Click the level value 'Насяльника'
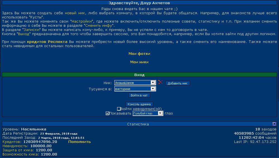The width and height of the screenshot is (279, 158). coord(34,129)
